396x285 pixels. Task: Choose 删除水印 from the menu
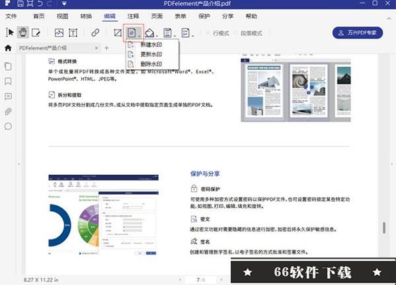click(152, 64)
